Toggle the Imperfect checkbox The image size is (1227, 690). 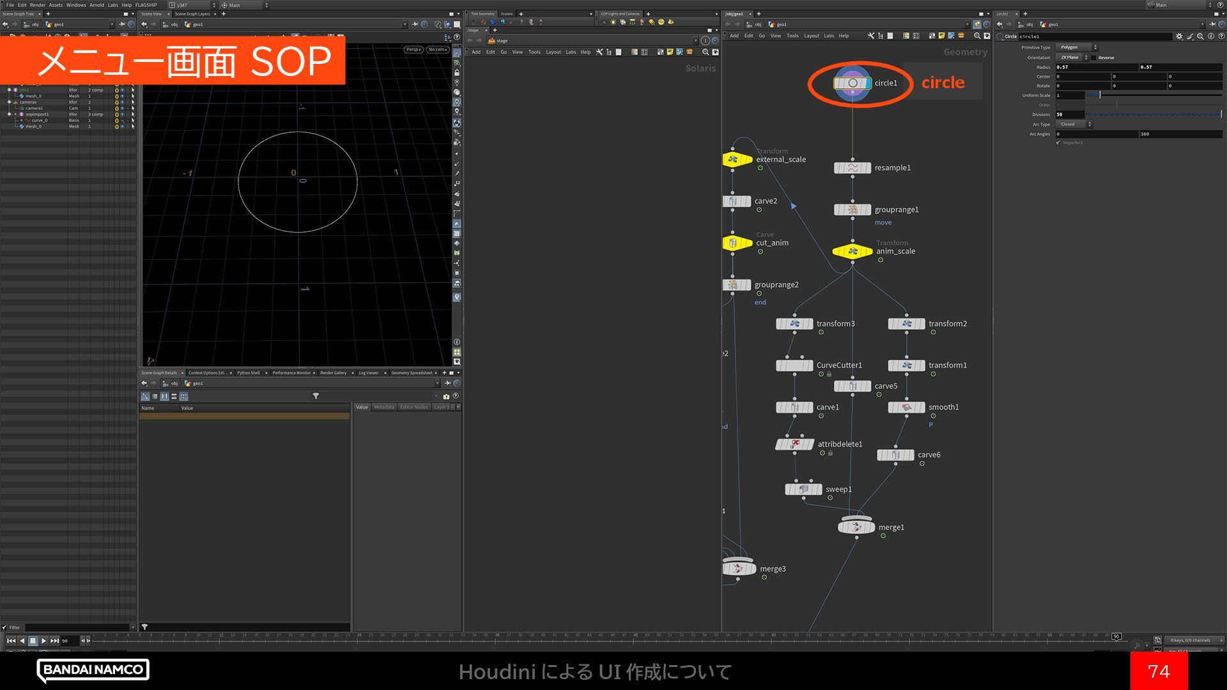pyautogui.click(x=1058, y=142)
